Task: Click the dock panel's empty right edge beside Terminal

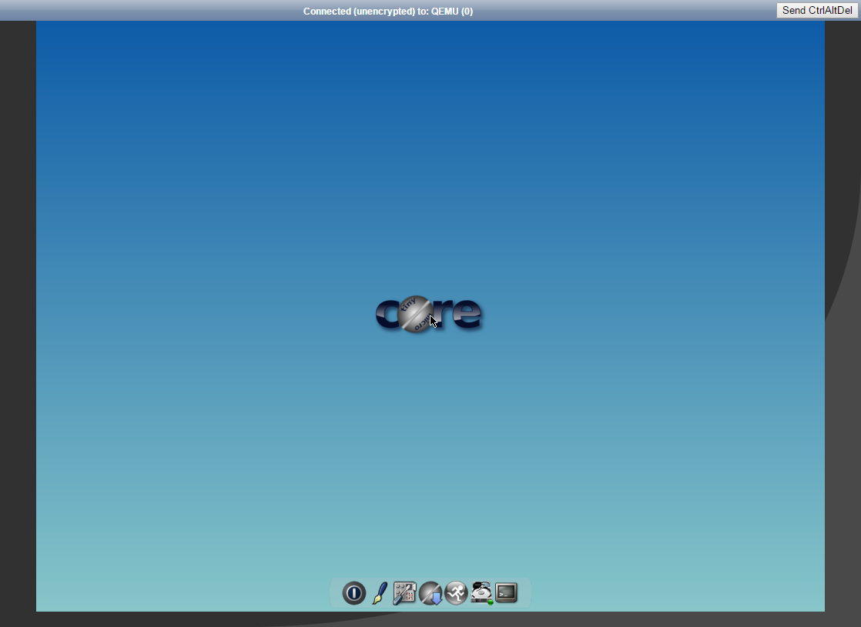Action: click(x=524, y=593)
